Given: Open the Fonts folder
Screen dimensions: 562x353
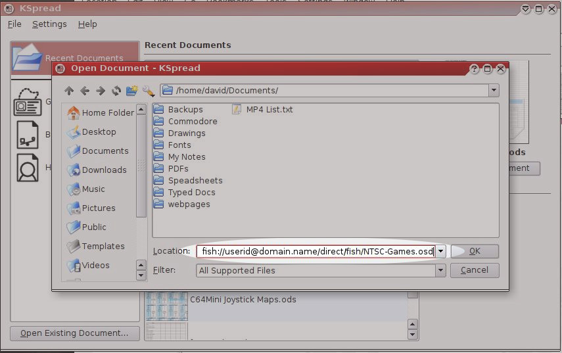Looking at the screenshot, I should (172, 145).
